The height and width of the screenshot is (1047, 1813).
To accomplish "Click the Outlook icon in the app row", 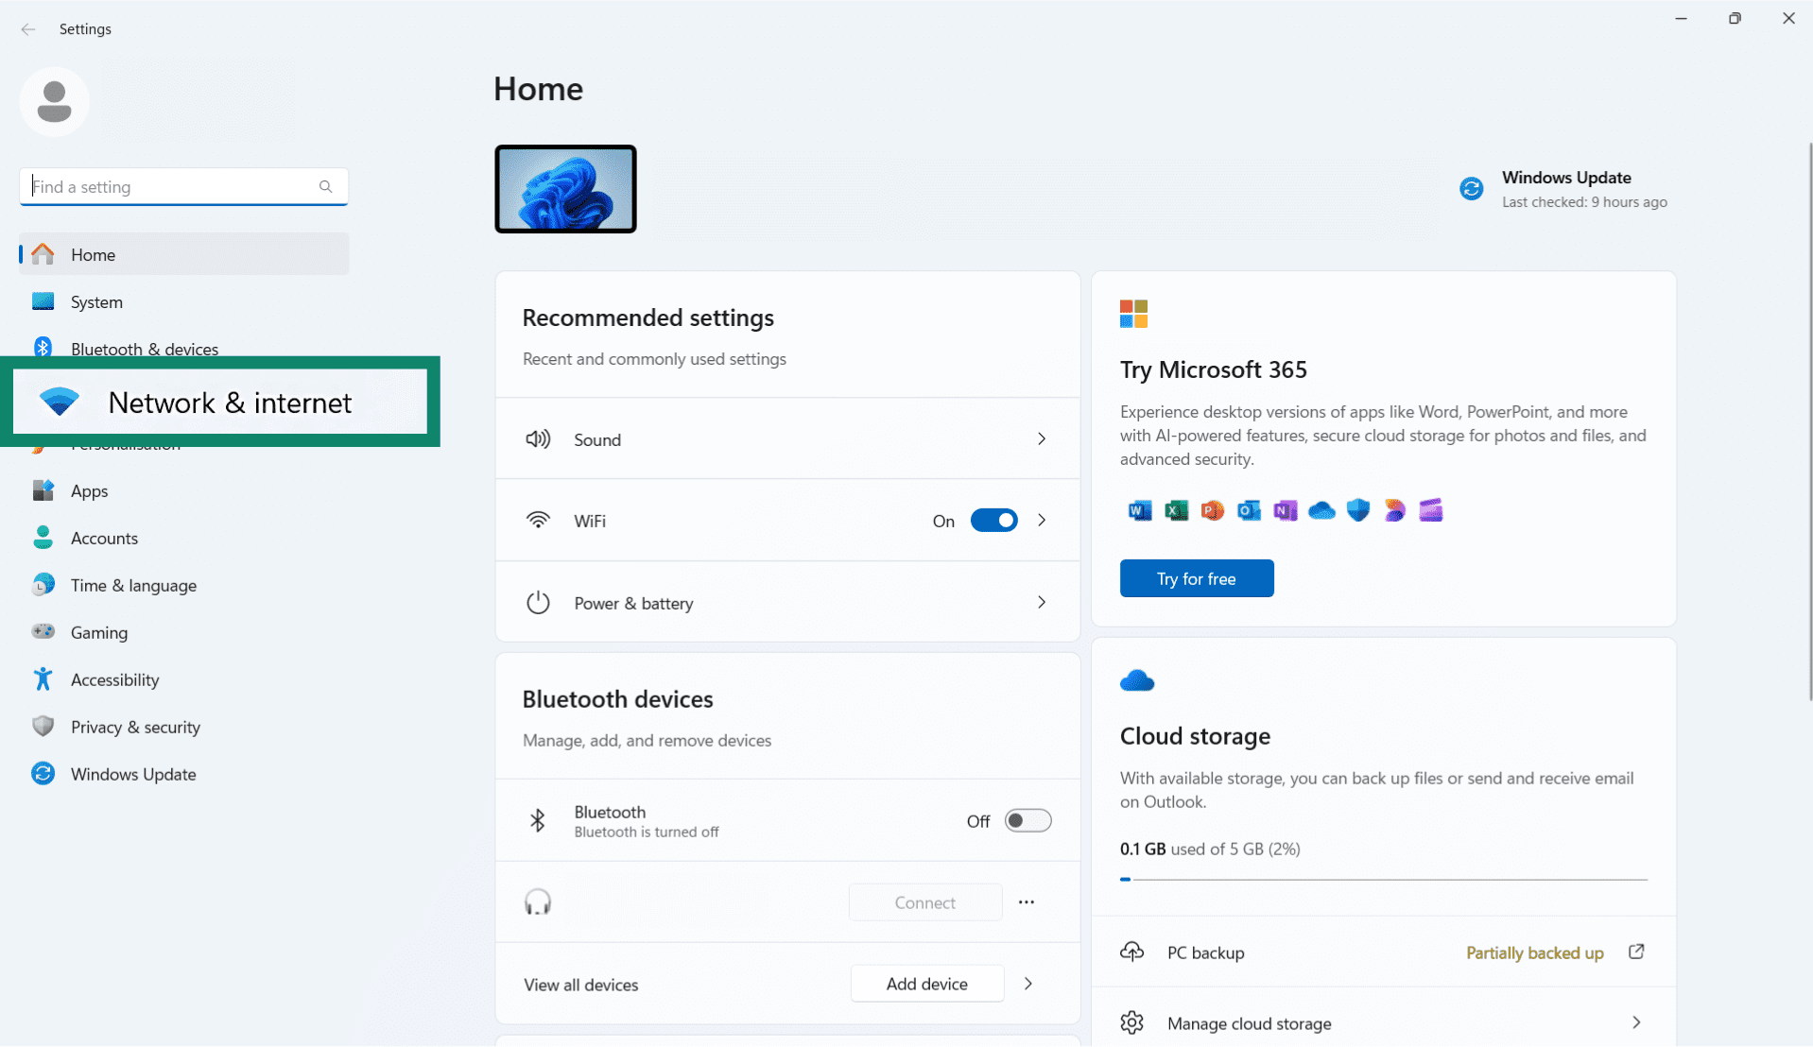I will click(x=1249, y=510).
